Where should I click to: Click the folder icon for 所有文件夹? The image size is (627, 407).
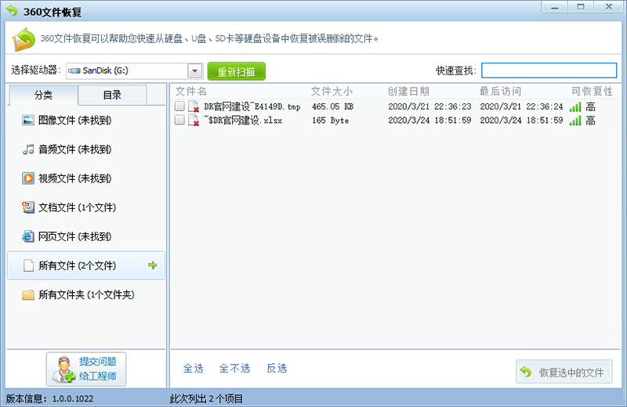[28, 295]
